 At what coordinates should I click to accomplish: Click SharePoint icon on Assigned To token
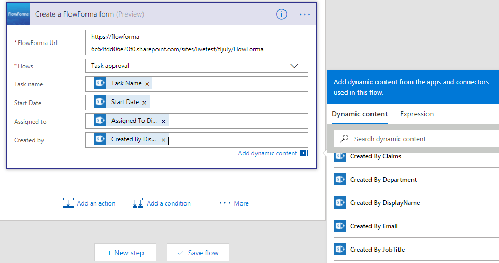tap(100, 121)
